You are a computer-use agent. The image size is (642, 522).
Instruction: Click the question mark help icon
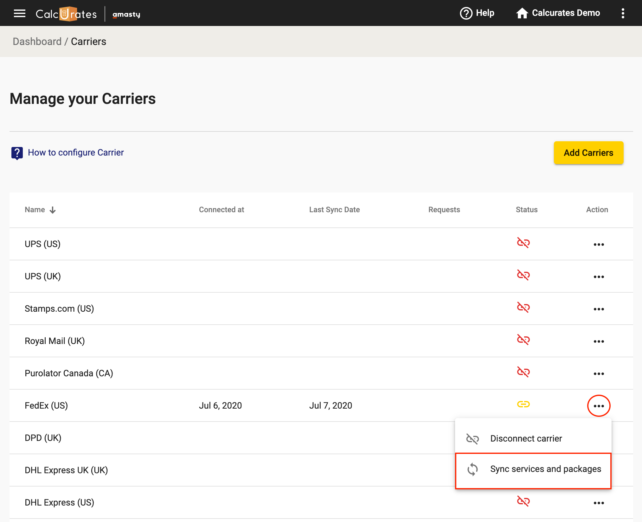point(17,153)
